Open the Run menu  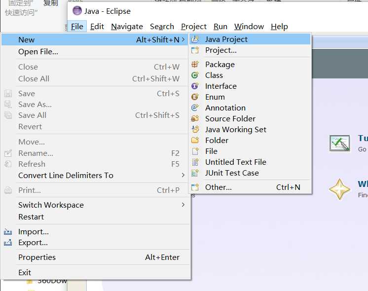pos(221,27)
